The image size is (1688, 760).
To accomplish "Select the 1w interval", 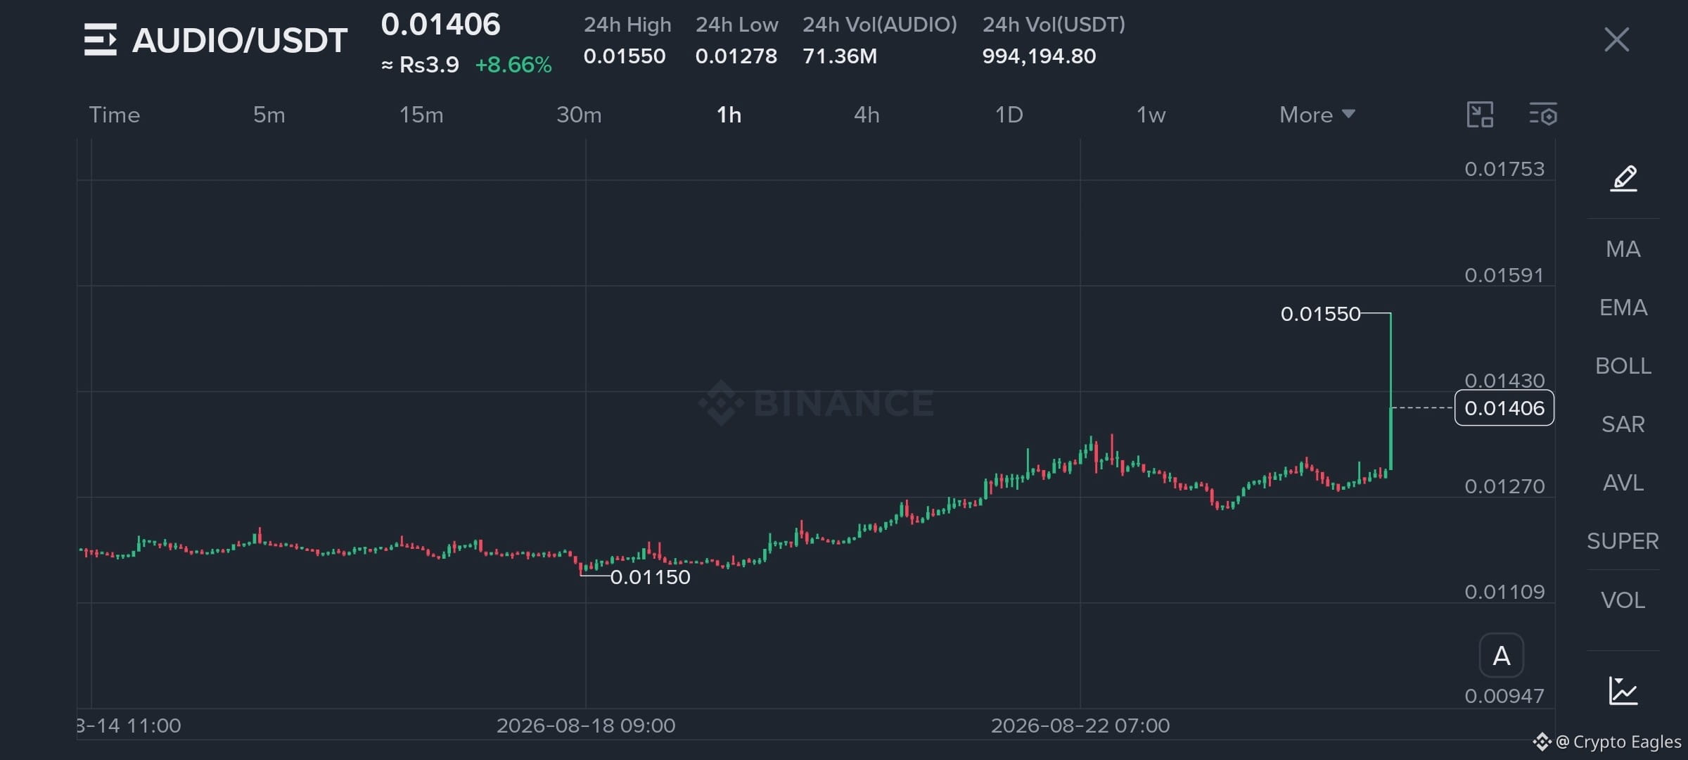I will 1151,115.
